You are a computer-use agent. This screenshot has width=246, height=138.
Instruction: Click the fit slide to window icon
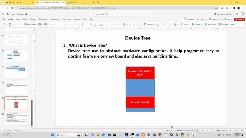[x=242, y=130]
